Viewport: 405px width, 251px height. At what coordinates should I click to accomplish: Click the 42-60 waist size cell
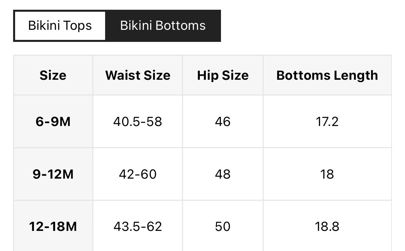click(x=138, y=174)
